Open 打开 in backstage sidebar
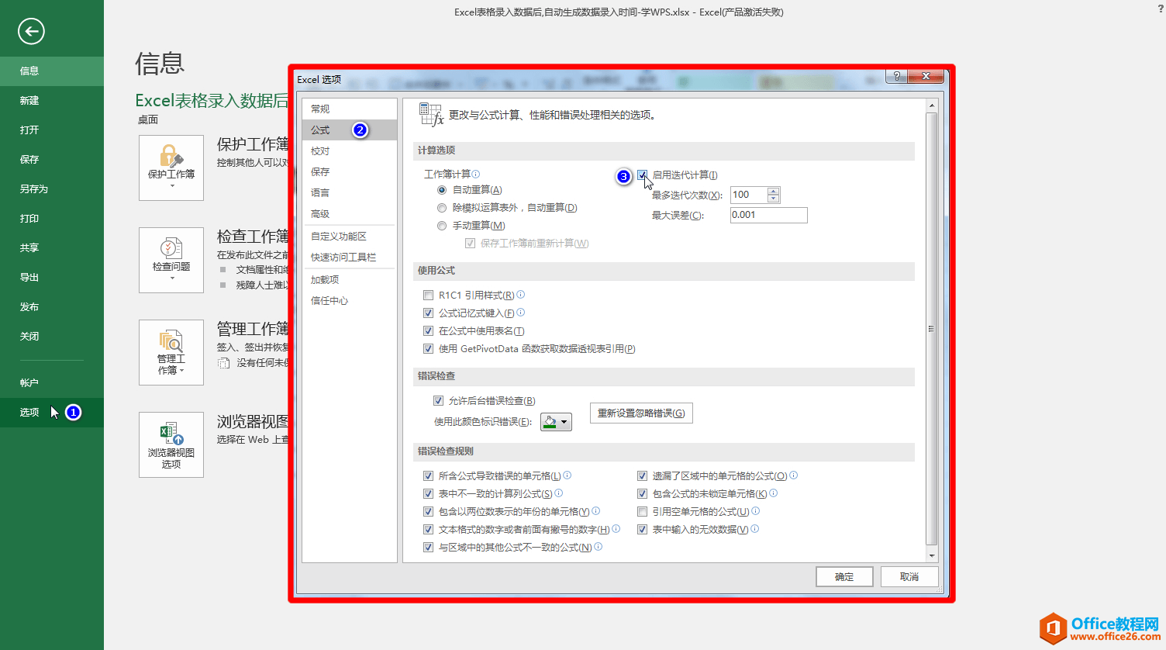Screen dimensions: 1166x650 pos(52,130)
